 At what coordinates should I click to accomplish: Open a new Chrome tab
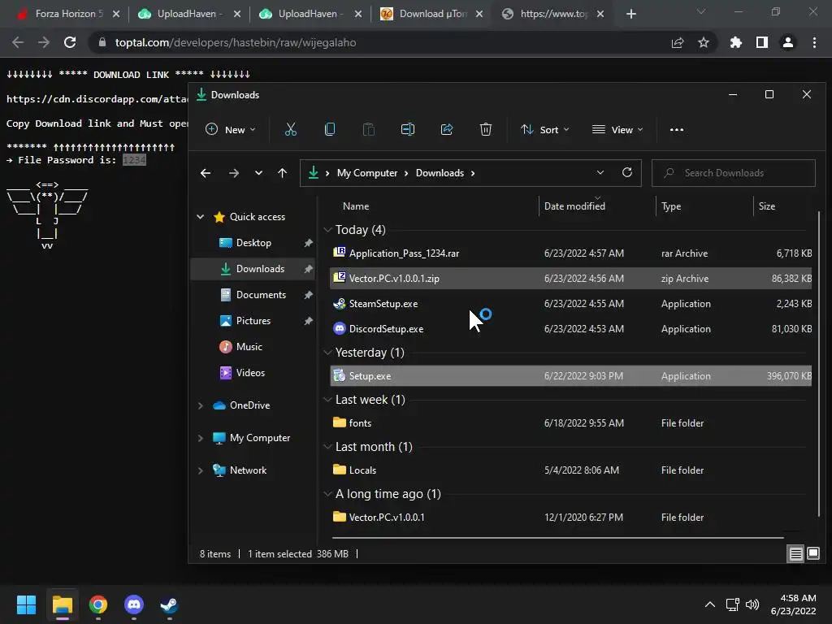pos(630,14)
